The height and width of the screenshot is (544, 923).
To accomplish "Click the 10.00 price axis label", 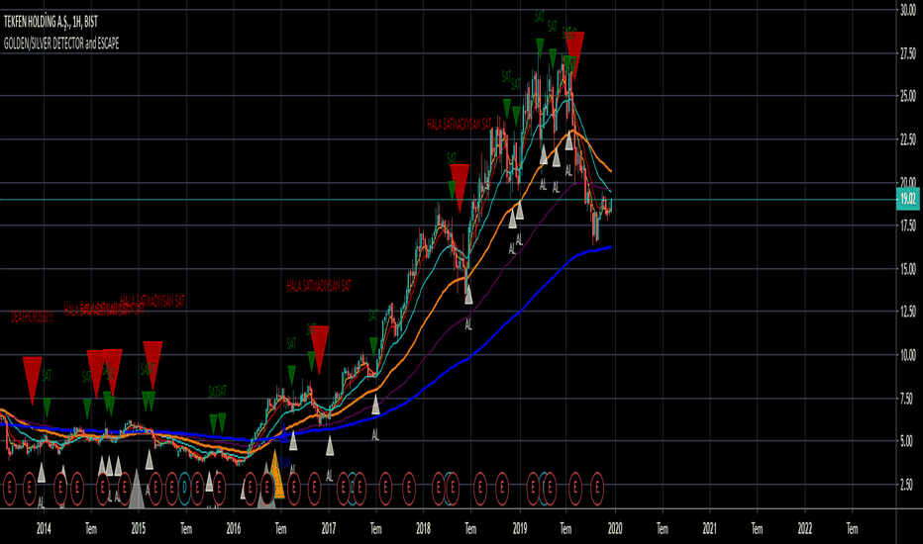I will pos(907,355).
